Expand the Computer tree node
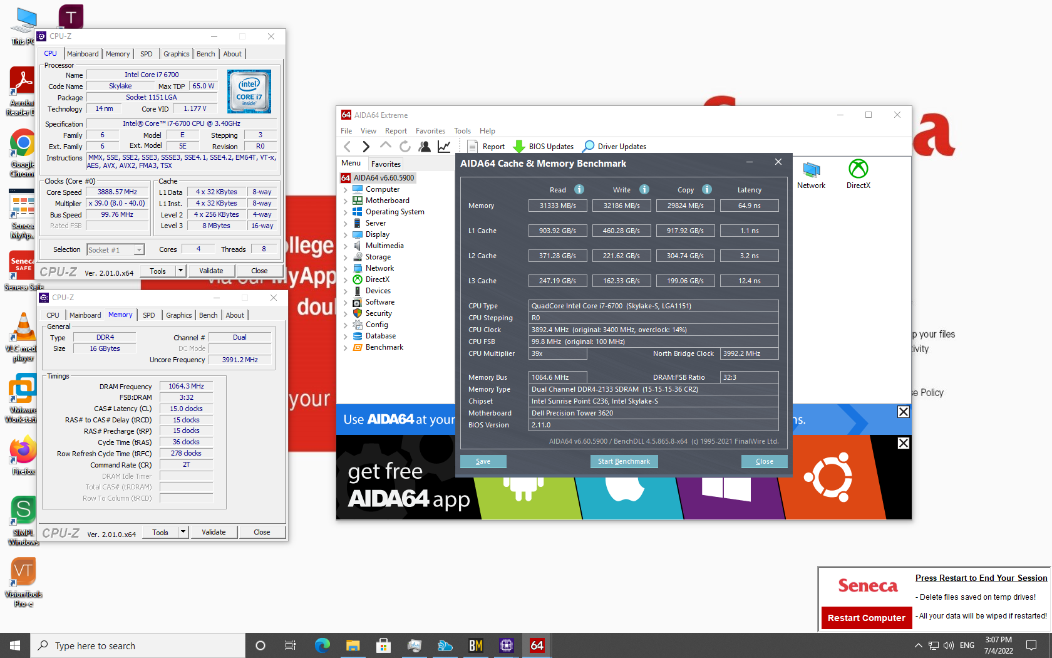 point(345,189)
